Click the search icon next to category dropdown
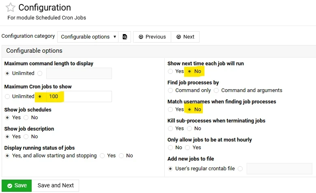Viewport: 316px width, 193px height. pyautogui.click(x=125, y=37)
